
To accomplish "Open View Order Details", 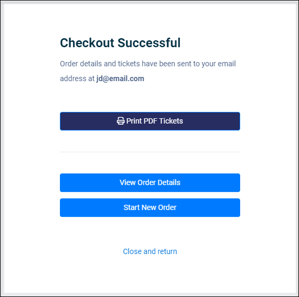I will [150, 182].
